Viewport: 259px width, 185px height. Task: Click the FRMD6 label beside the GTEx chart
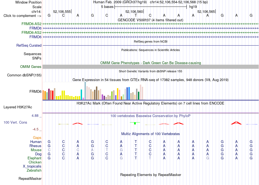point(35,91)
